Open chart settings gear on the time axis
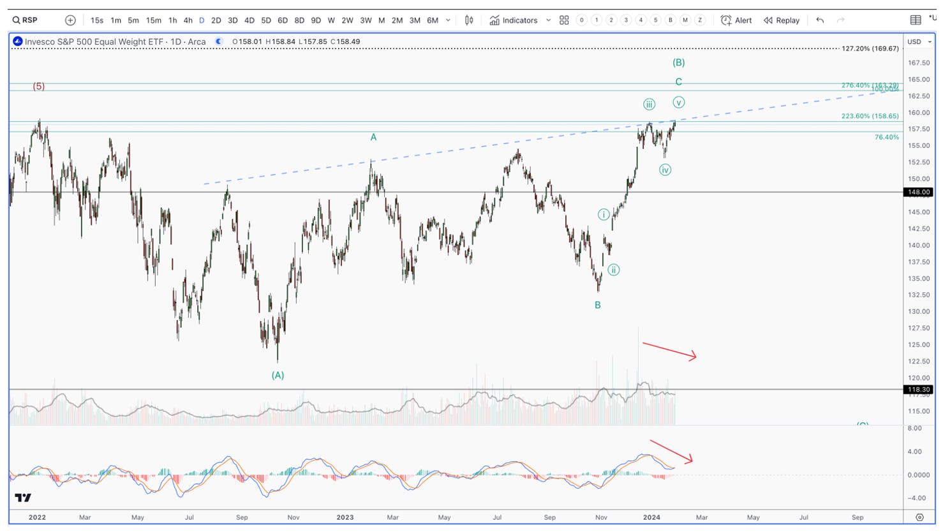This screenshot has height=532, width=943. [919, 517]
